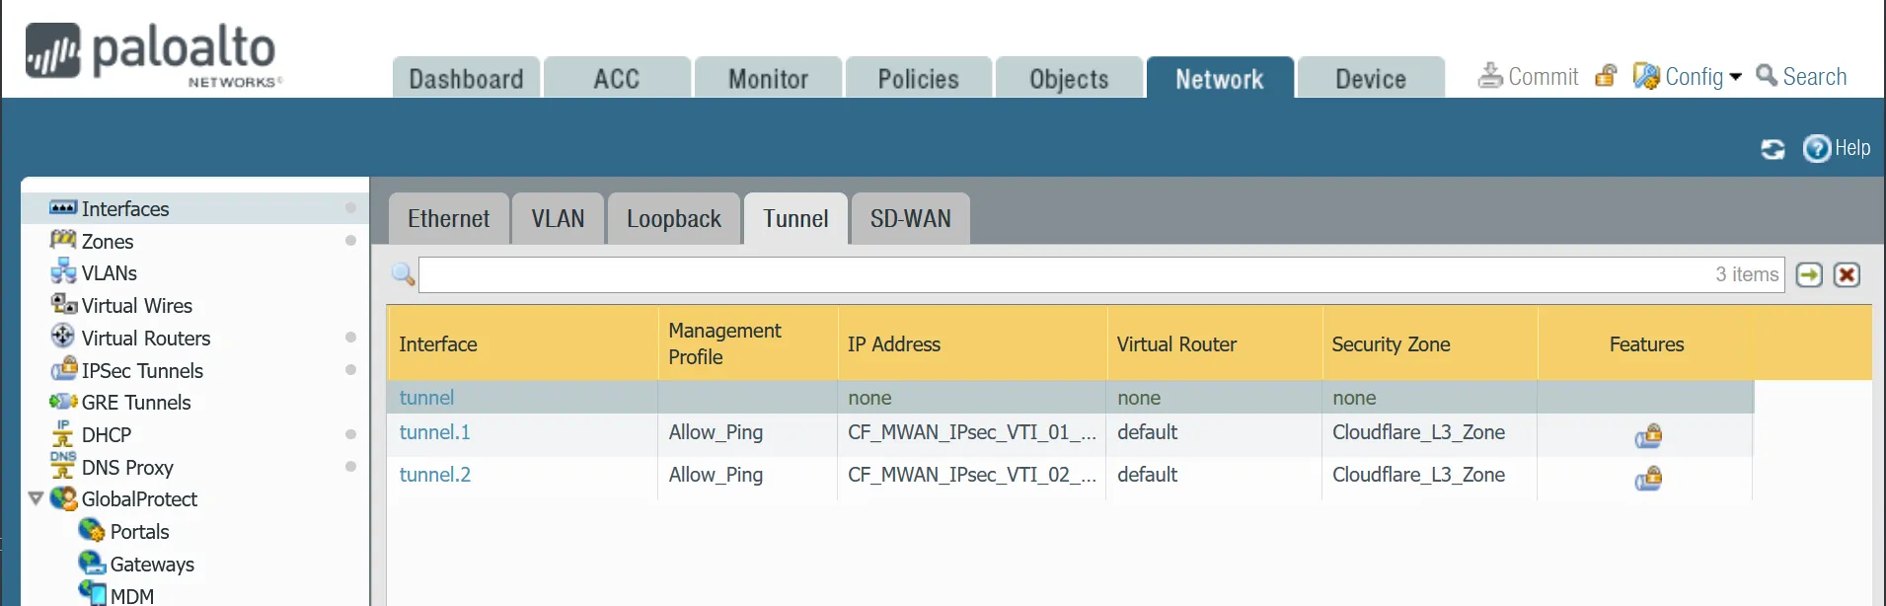The image size is (1886, 606).
Task: Click the Commit icon
Action: click(x=1490, y=75)
